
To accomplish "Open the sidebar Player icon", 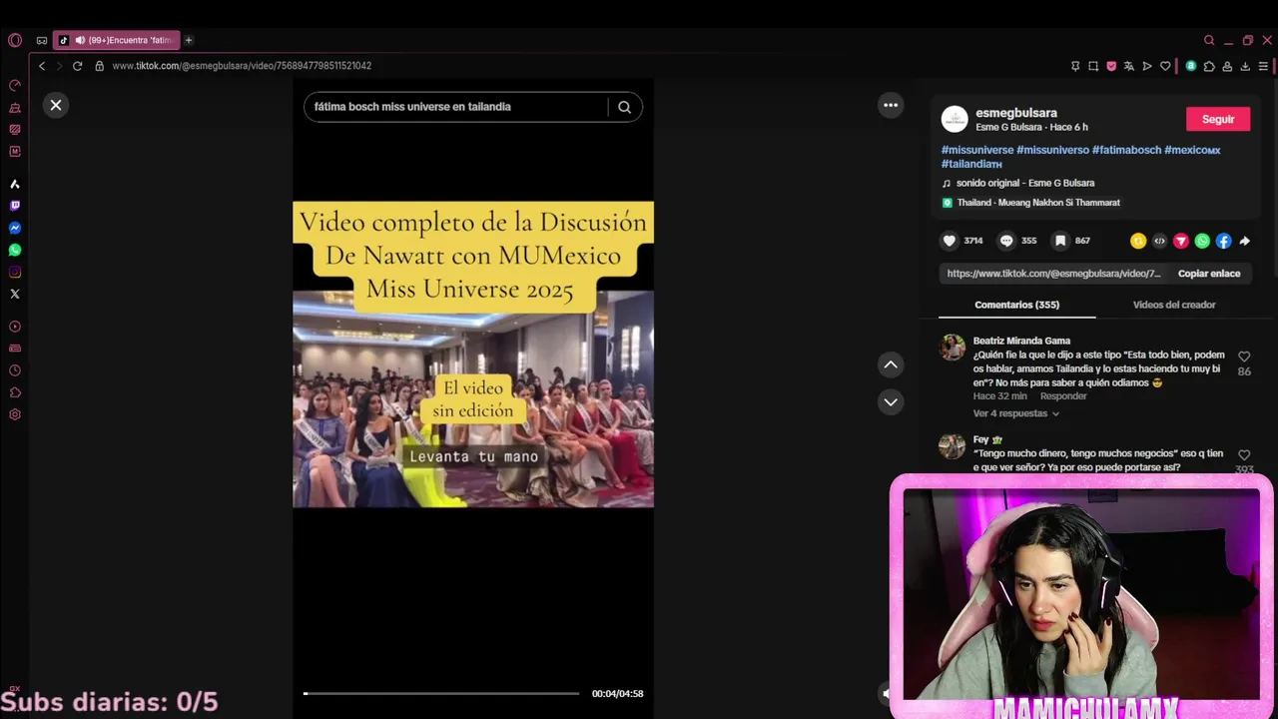I will coord(14,327).
